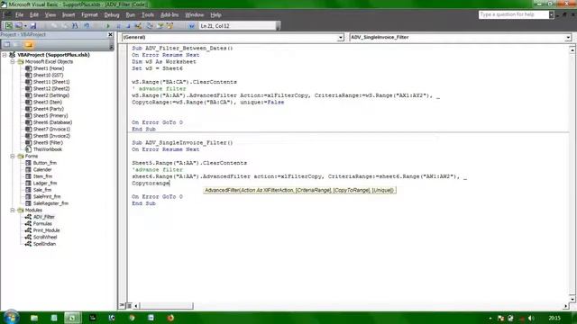
Task: Click the View Microsoft Excel toolbar icon
Action: click(8, 26)
